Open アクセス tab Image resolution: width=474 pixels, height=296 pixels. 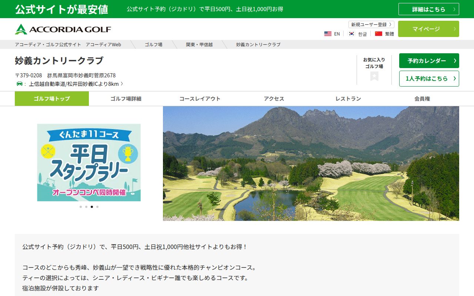click(x=274, y=99)
